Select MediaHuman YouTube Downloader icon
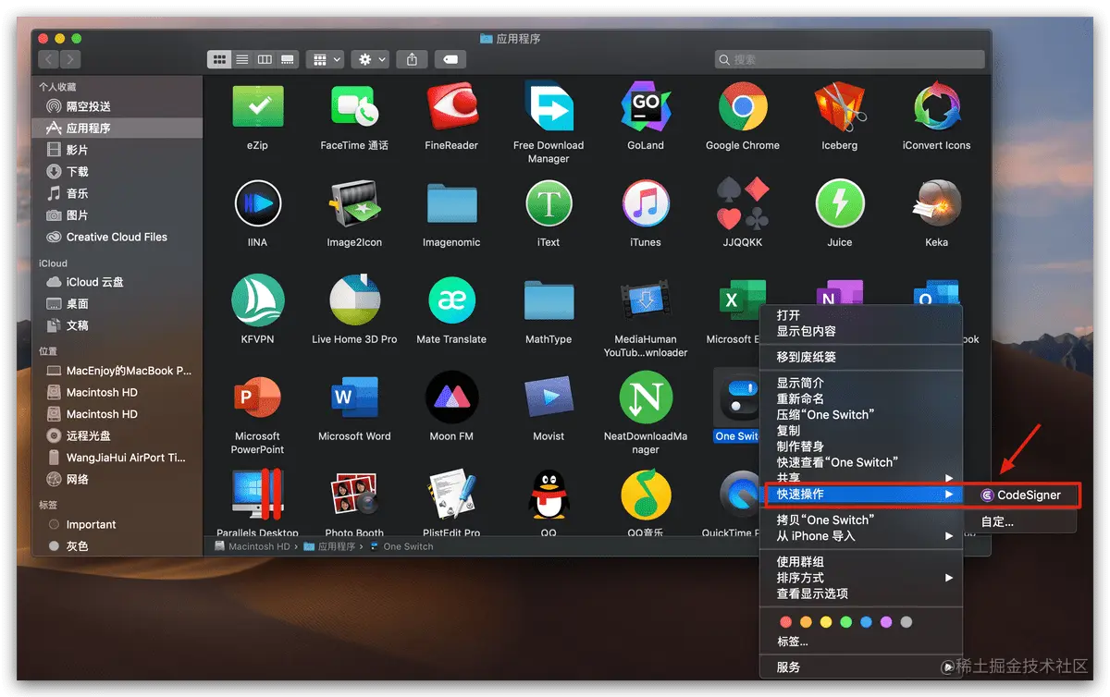Viewport: 1110px width, 697px height. coord(646,301)
